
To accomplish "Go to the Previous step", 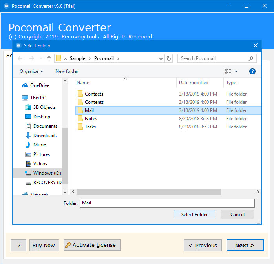I will pyautogui.click(x=203, y=245).
